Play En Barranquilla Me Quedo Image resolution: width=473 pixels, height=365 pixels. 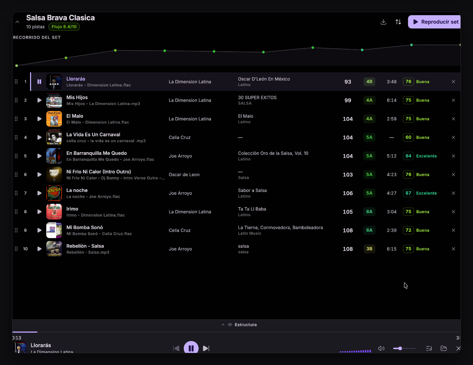(x=39, y=156)
